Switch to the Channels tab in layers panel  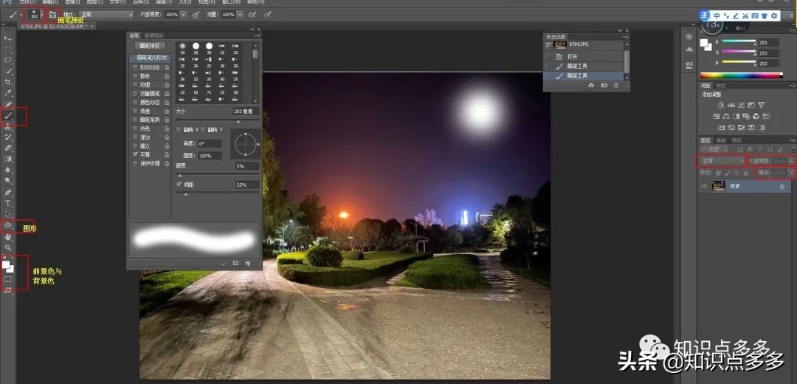721,140
